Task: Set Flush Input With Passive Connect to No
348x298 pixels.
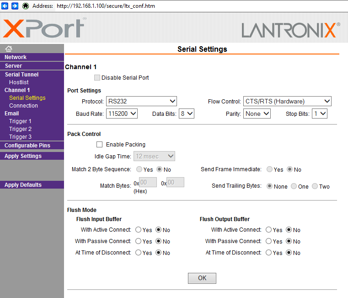Action: pos(159,241)
